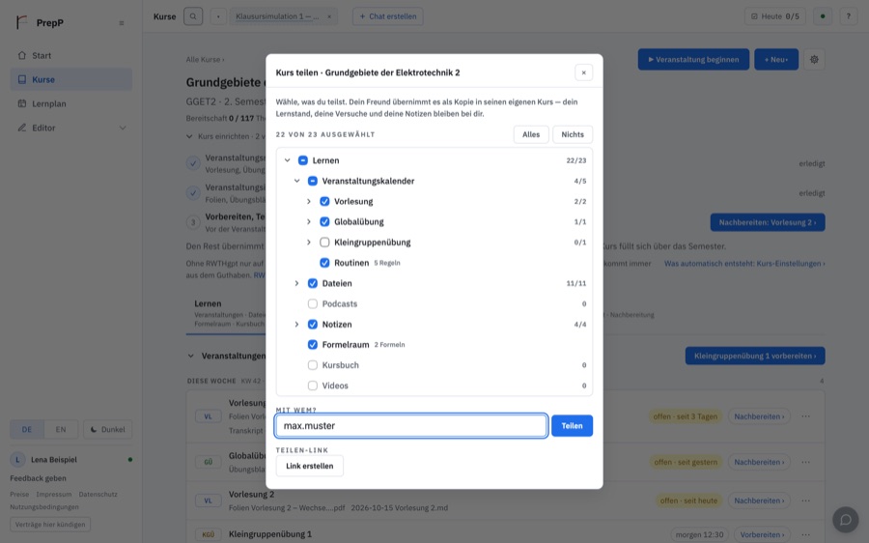
Task: Check the Kursbuch checkbox
Action: click(313, 365)
